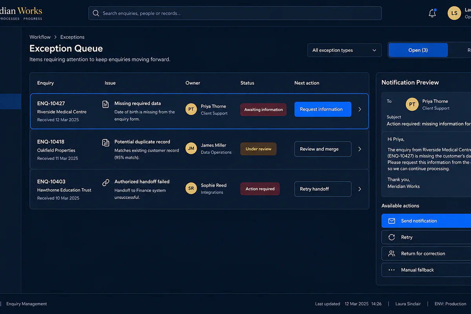
Task: Select enquiry ID ENQ-10427
Action: pyautogui.click(x=51, y=104)
